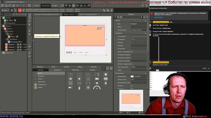This screenshot has width=211, height=118.
Task: Click the cursor icon above the project tree
Action: (2, 14)
